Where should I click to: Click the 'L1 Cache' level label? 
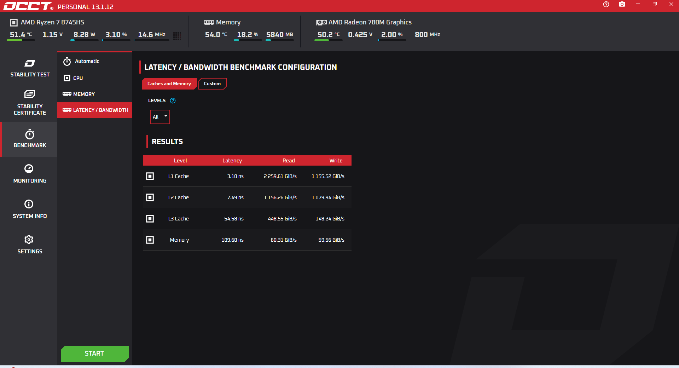(x=179, y=176)
